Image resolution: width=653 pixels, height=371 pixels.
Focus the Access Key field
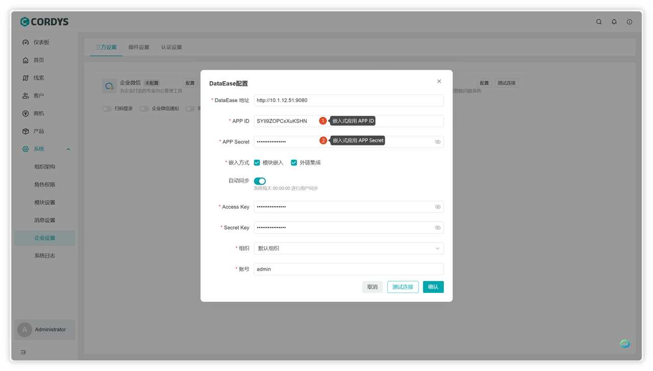click(x=349, y=207)
